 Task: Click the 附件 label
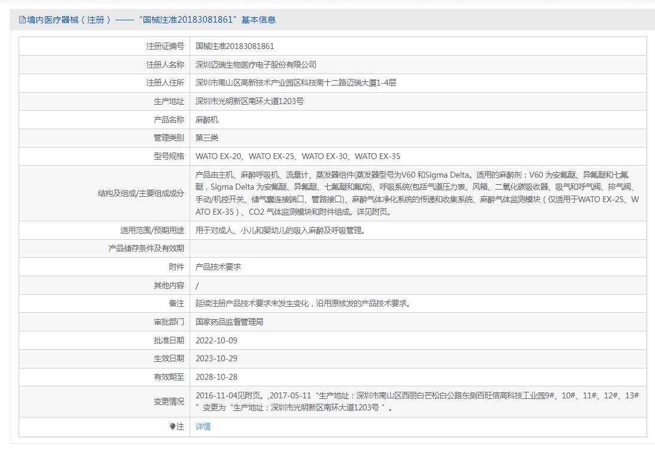click(176, 267)
